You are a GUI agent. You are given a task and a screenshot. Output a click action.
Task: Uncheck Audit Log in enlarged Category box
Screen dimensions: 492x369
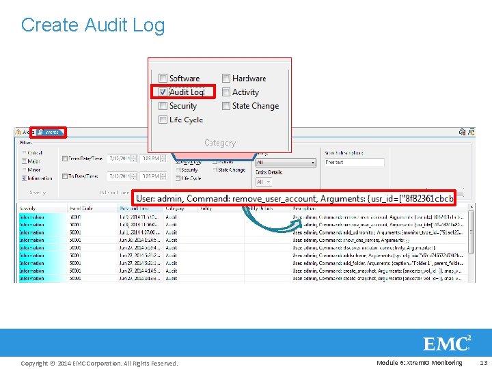[163, 92]
